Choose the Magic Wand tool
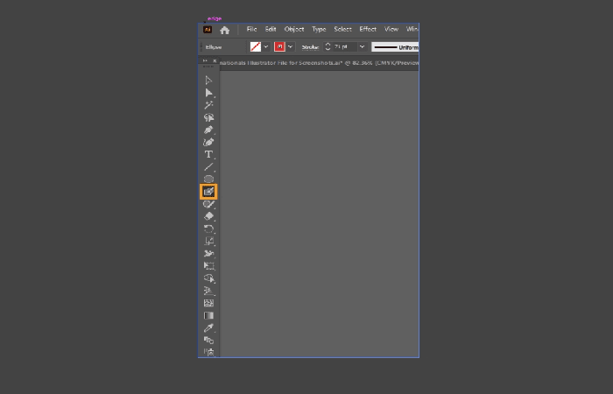 click(208, 105)
